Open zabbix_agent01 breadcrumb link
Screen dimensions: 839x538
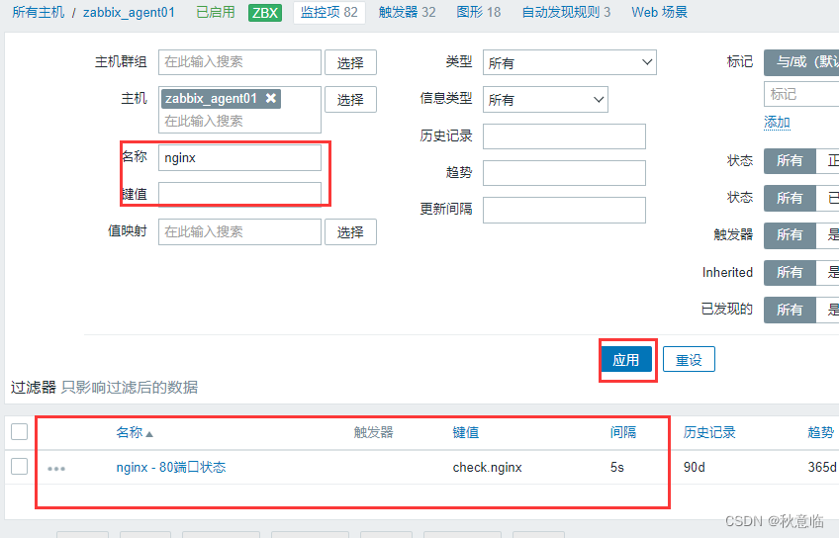(x=129, y=12)
